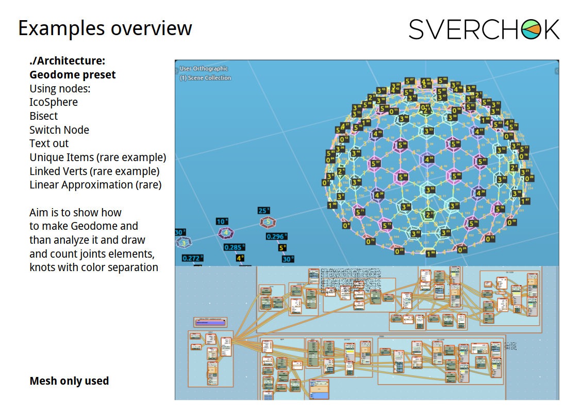This screenshot has height=410, width=579.
Task: Expand the viewport's left toolbar arrow
Action: click(177, 71)
